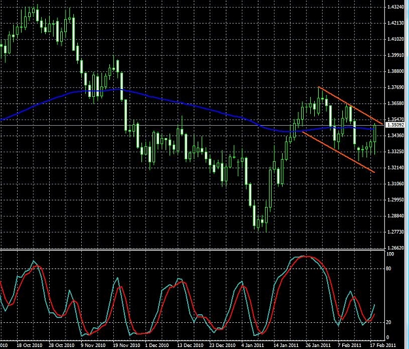Click the 1.38800 price axis label

[396, 71]
